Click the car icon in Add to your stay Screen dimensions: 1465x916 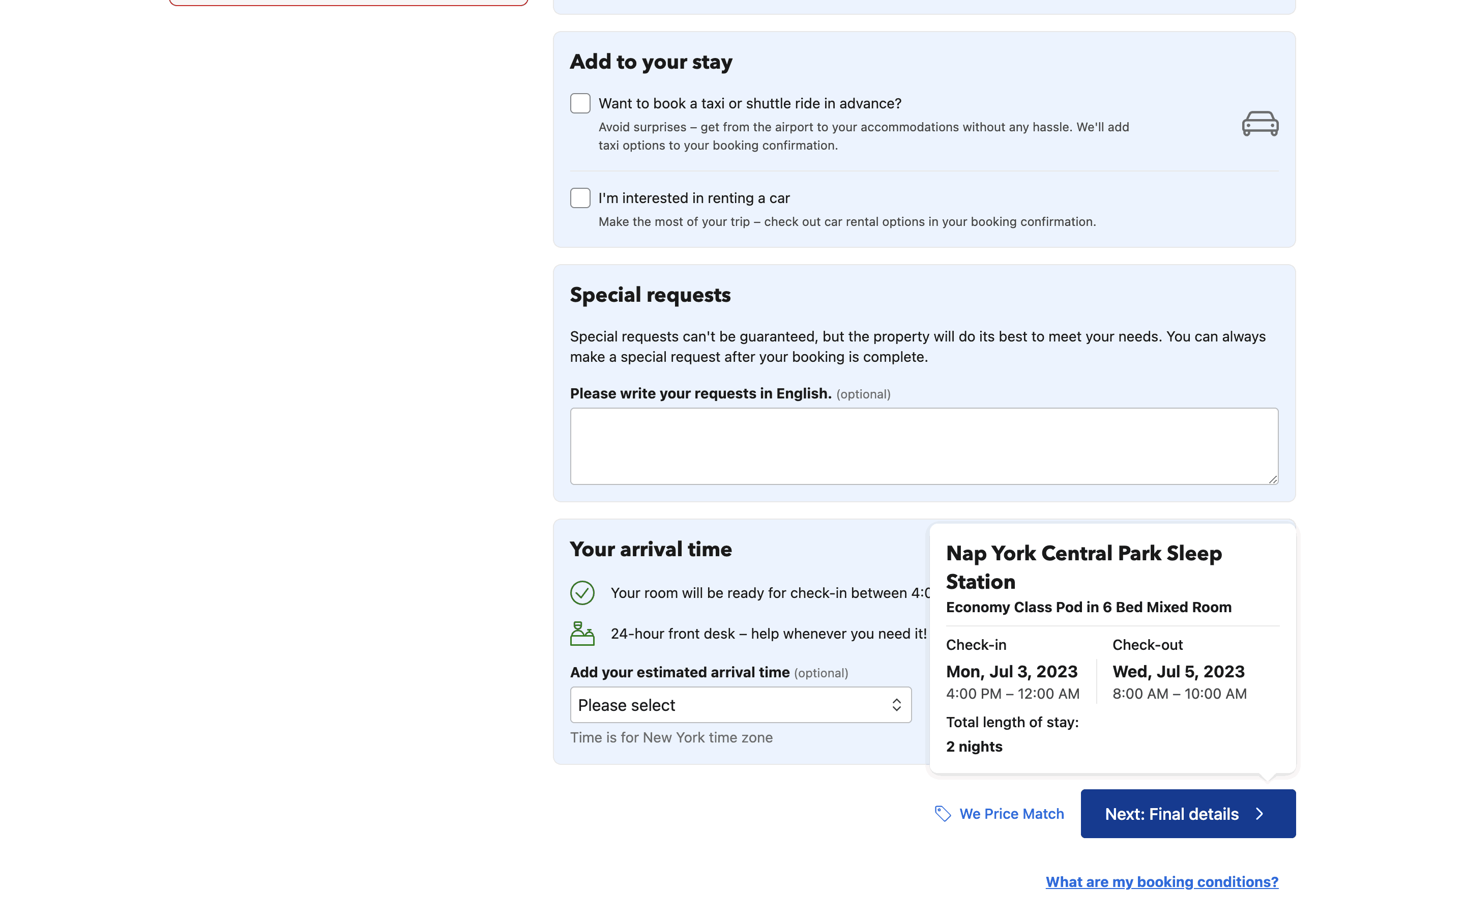1260,124
